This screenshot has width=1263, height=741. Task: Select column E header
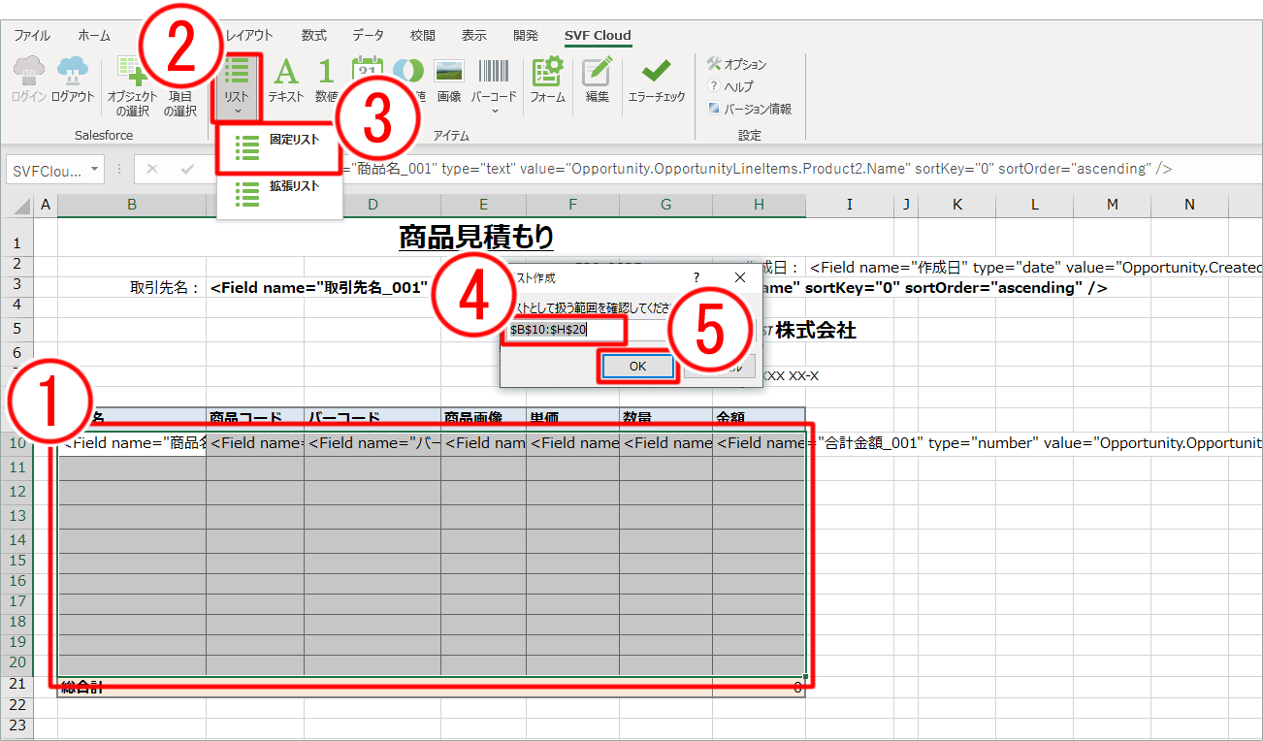coord(483,205)
